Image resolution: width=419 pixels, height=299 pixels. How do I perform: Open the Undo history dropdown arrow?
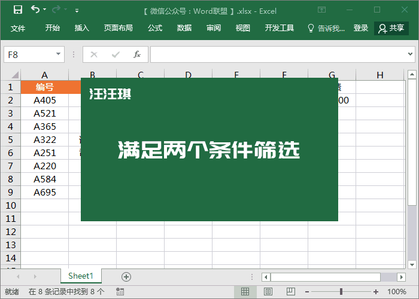pos(45,10)
